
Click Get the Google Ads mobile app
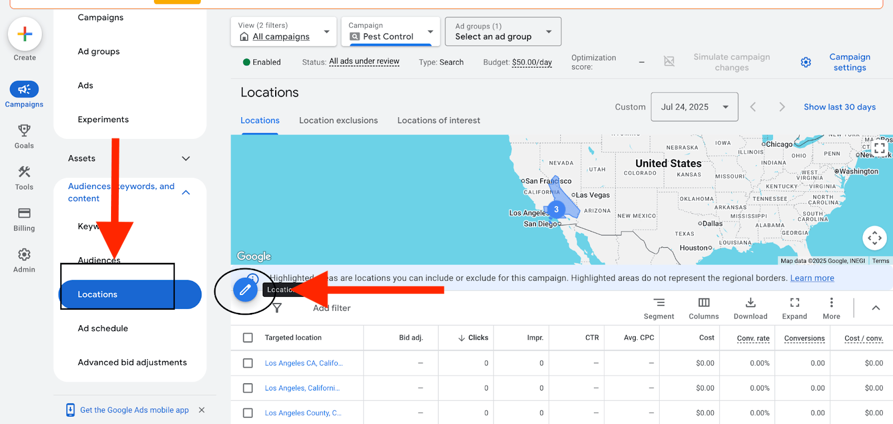(135, 410)
